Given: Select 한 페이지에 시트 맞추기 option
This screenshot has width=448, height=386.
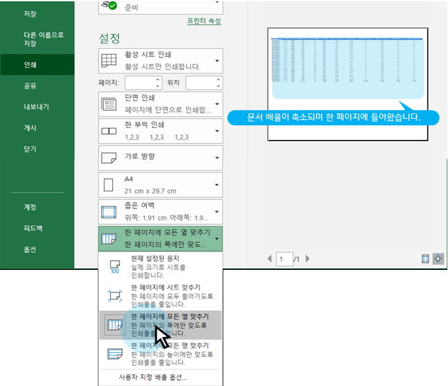Looking at the screenshot, I should click(161, 296).
